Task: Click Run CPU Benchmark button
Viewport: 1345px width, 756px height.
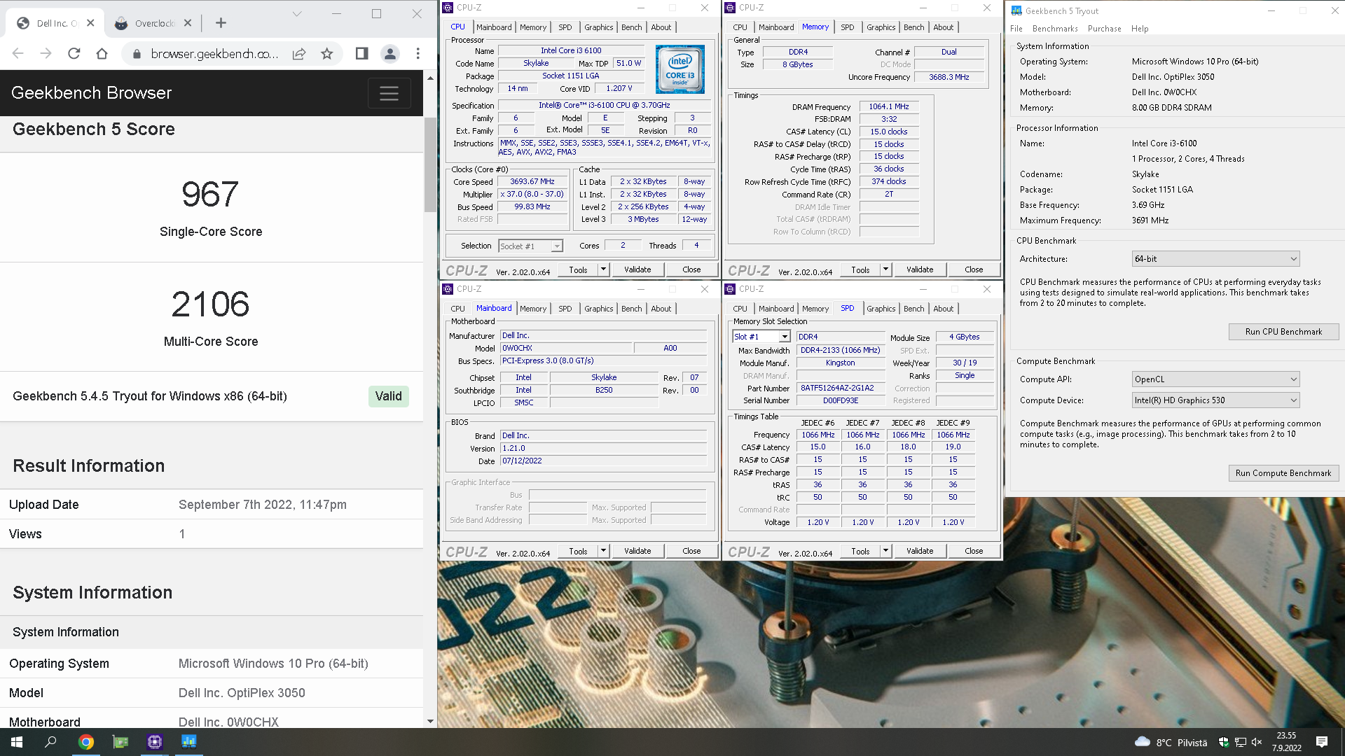Action: 1283,332
